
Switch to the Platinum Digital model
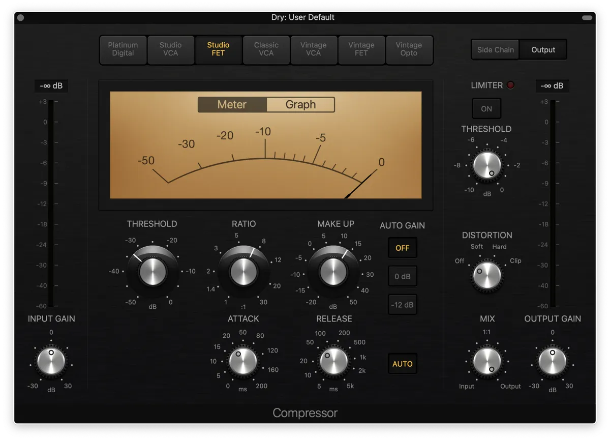123,49
